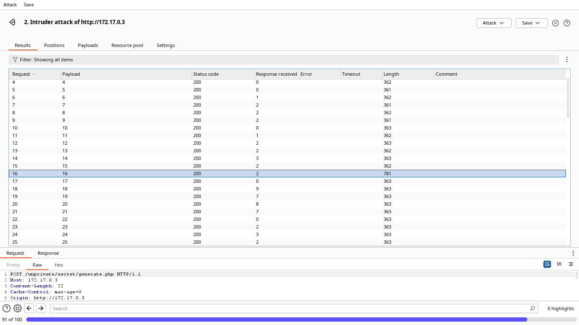Sort by the Comment column header
This screenshot has width=579, height=325.
500,74
